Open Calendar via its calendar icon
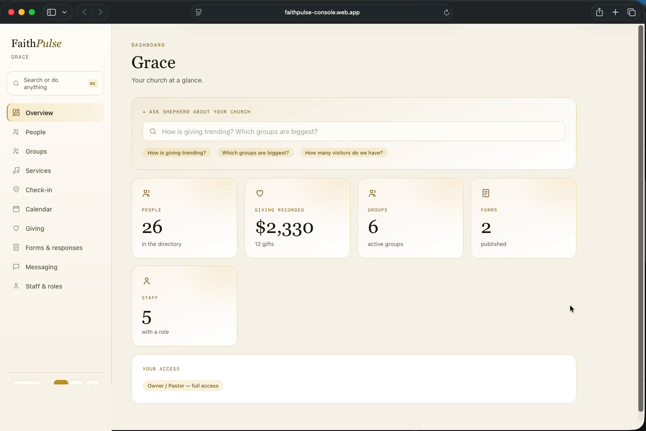The width and height of the screenshot is (646, 431). tap(16, 209)
